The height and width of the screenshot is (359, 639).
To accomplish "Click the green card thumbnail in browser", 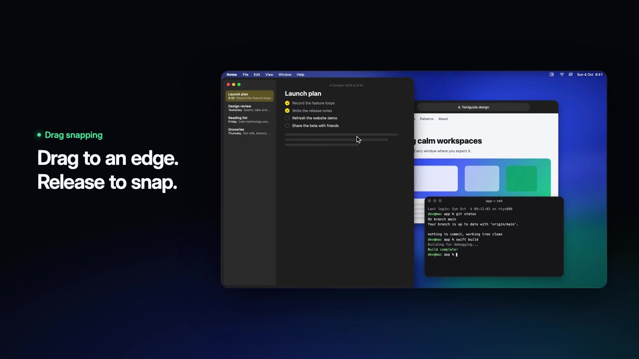I will point(522,179).
